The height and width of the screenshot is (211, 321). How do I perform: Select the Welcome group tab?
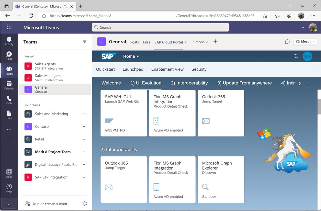111,83
